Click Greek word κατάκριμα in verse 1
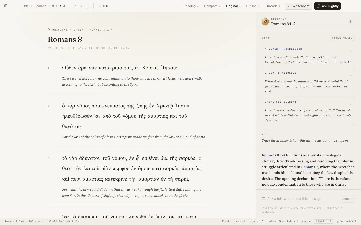 110,68
